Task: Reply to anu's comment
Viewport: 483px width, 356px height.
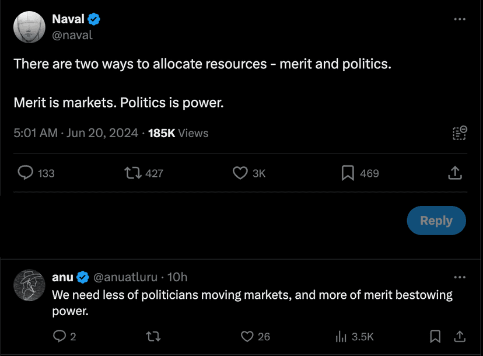Action: 60,336
